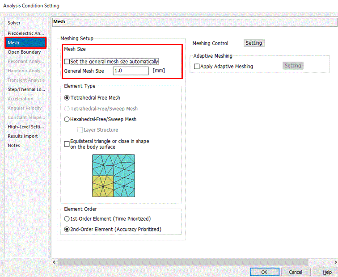Select Tetrahedral Free Mesh radio button

point(67,98)
